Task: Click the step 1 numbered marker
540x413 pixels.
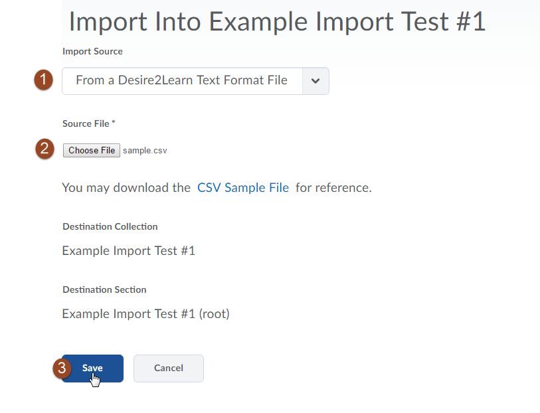Action: click(x=43, y=80)
